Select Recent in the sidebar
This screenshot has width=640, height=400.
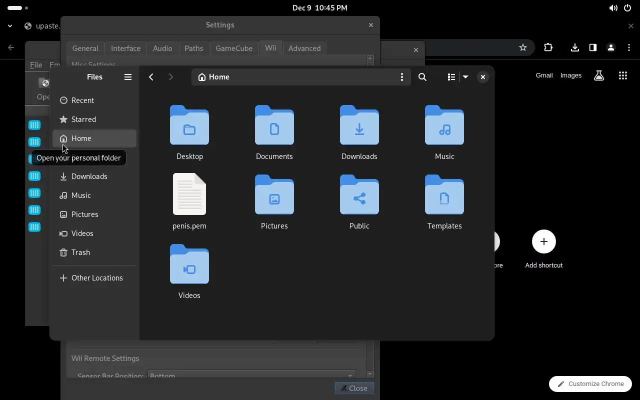coord(94,100)
